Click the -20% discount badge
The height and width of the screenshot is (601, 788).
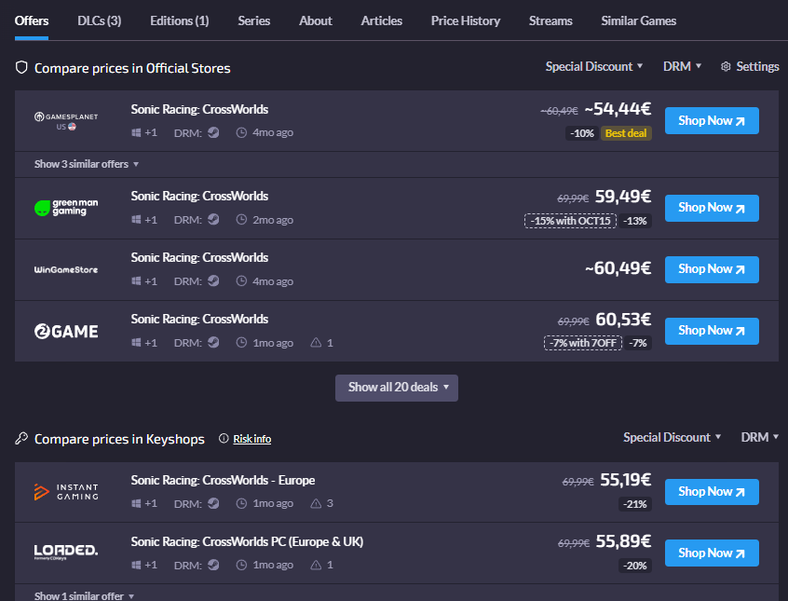tap(635, 566)
